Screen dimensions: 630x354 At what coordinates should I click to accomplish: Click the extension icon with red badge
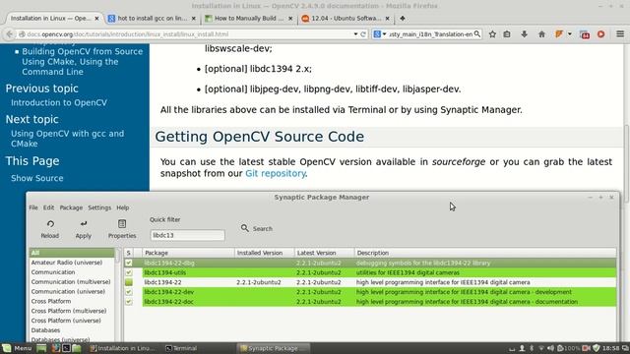pyautogui.click(x=585, y=34)
